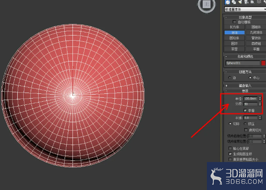The height and width of the screenshot is (190, 266).
Task: Enable the 启用切片 slice checkbox
Action: click(x=246, y=130)
